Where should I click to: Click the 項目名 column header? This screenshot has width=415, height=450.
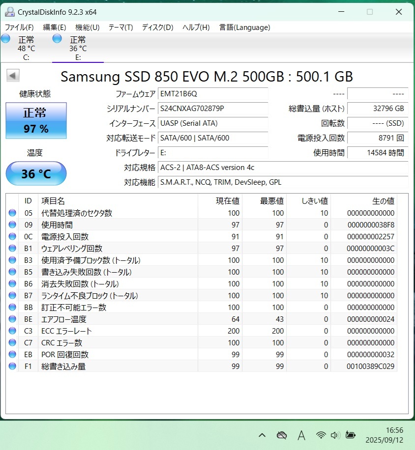coord(118,200)
